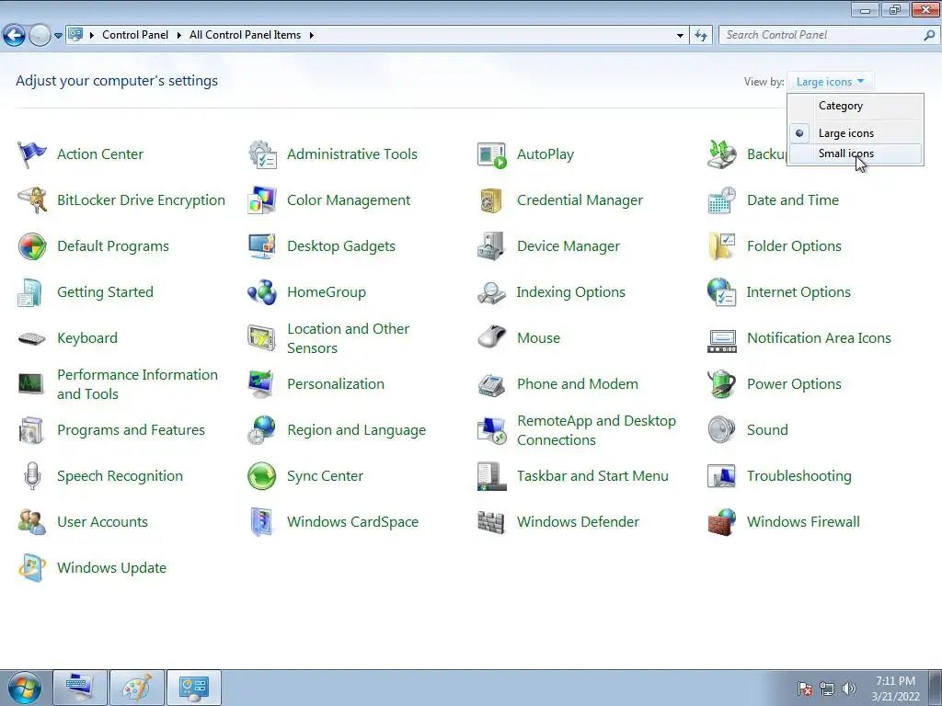Open the Action Center flag icon
The image size is (942, 706).
pyautogui.click(x=32, y=154)
